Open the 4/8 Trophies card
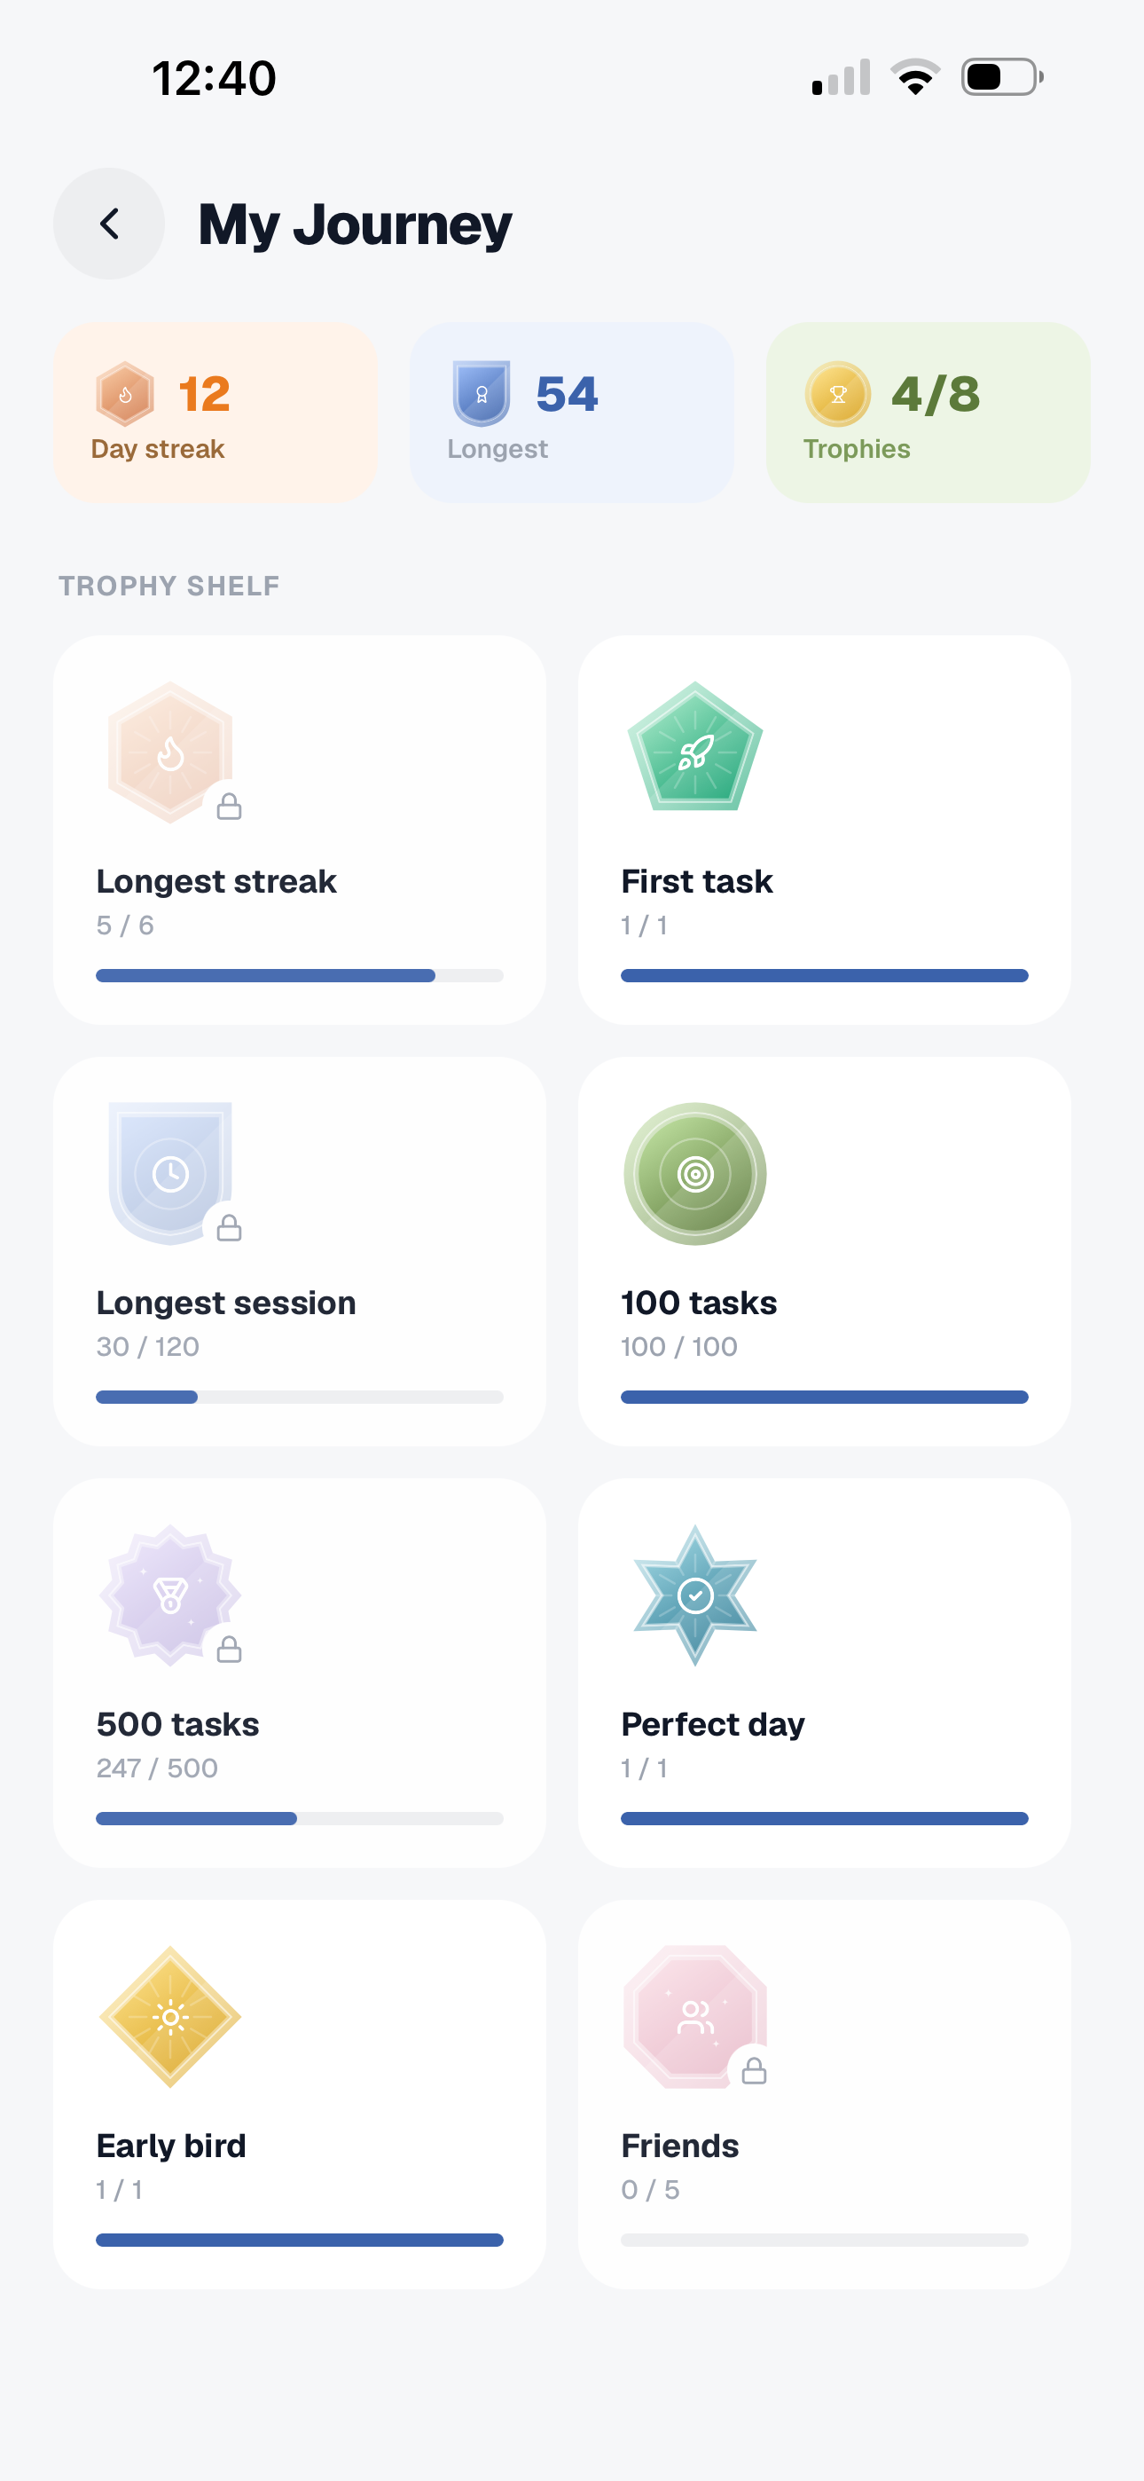Viewport: 1144px width, 2481px height. tap(929, 413)
